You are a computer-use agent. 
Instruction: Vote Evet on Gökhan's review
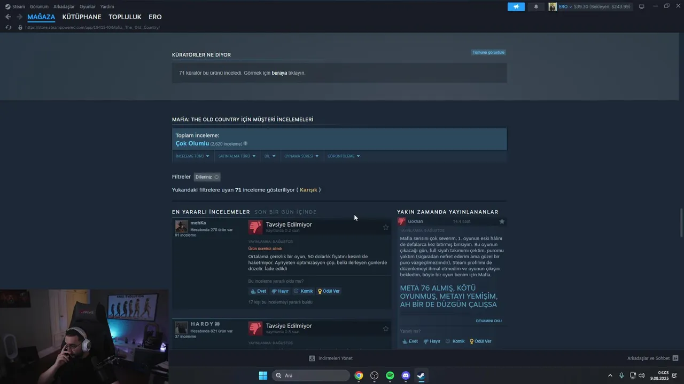pos(409,341)
